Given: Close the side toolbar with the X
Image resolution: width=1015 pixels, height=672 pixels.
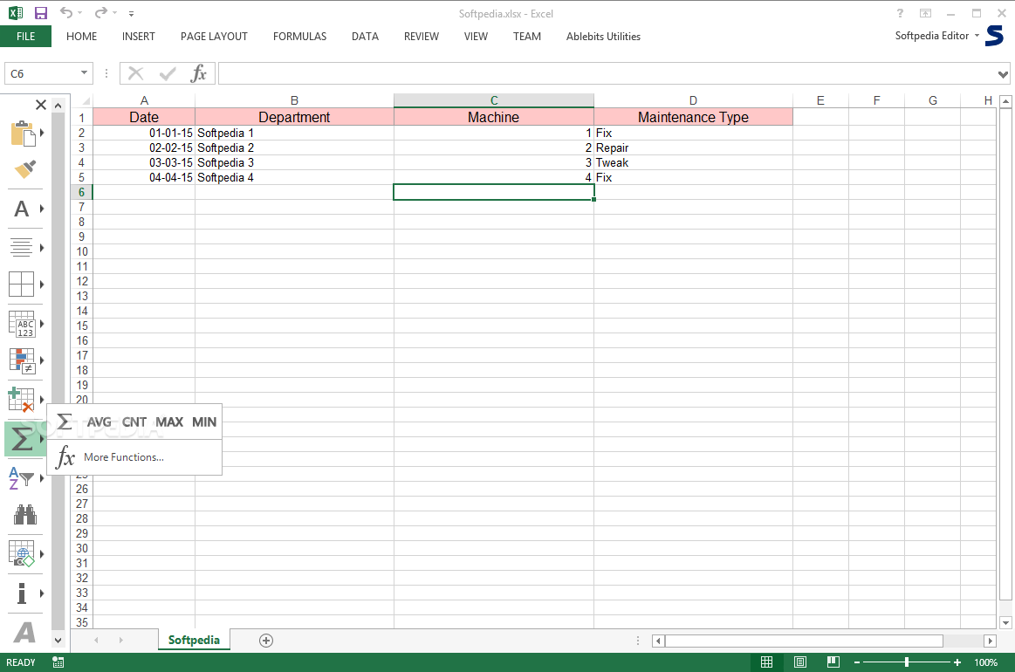Looking at the screenshot, I should tap(41, 104).
